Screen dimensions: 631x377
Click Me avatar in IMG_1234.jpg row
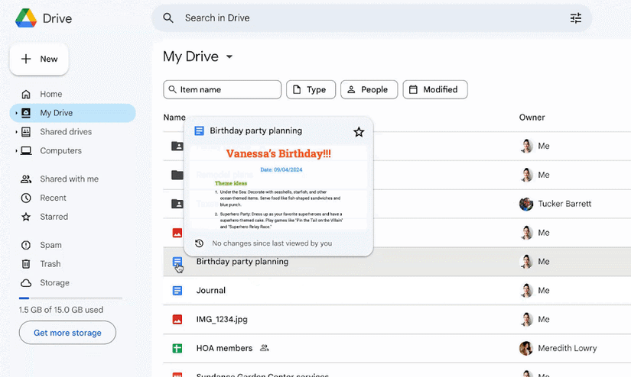pos(526,320)
